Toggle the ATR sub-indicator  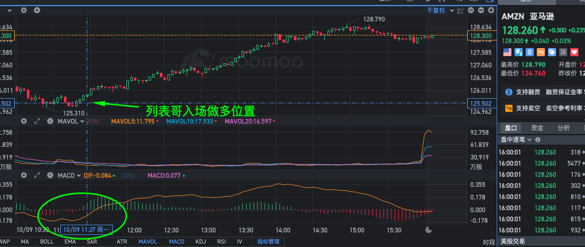click(x=122, y=241)
